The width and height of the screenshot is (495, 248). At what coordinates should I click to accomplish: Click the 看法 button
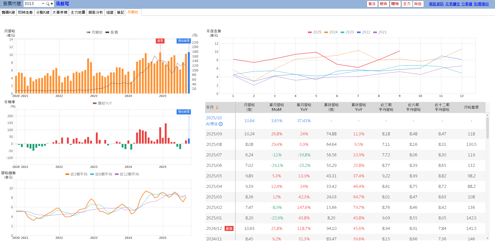[x=372, y=4]
